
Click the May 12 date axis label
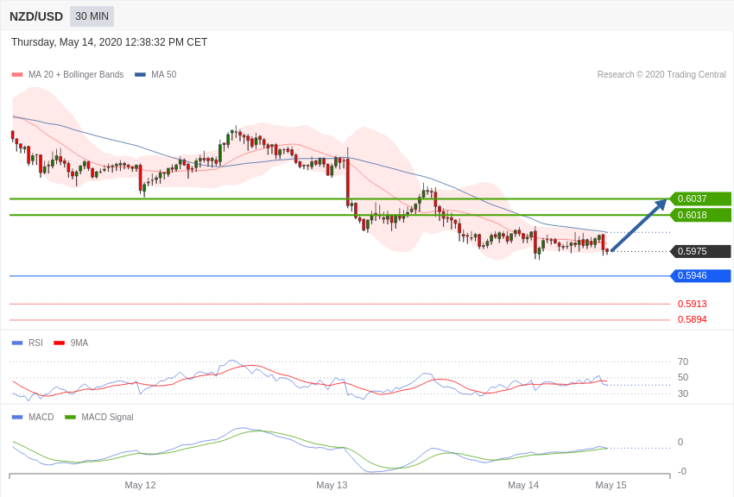[140, 485]
